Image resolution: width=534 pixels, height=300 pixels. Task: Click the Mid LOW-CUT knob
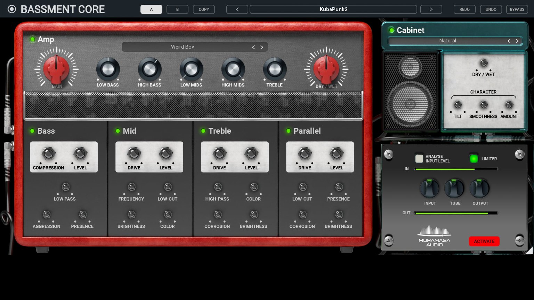[168, 187]
